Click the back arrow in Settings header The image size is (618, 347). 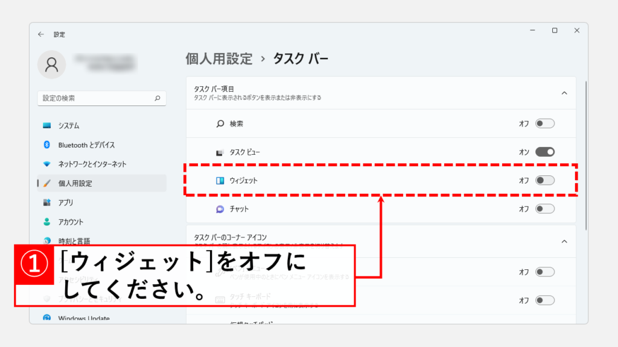41,34
